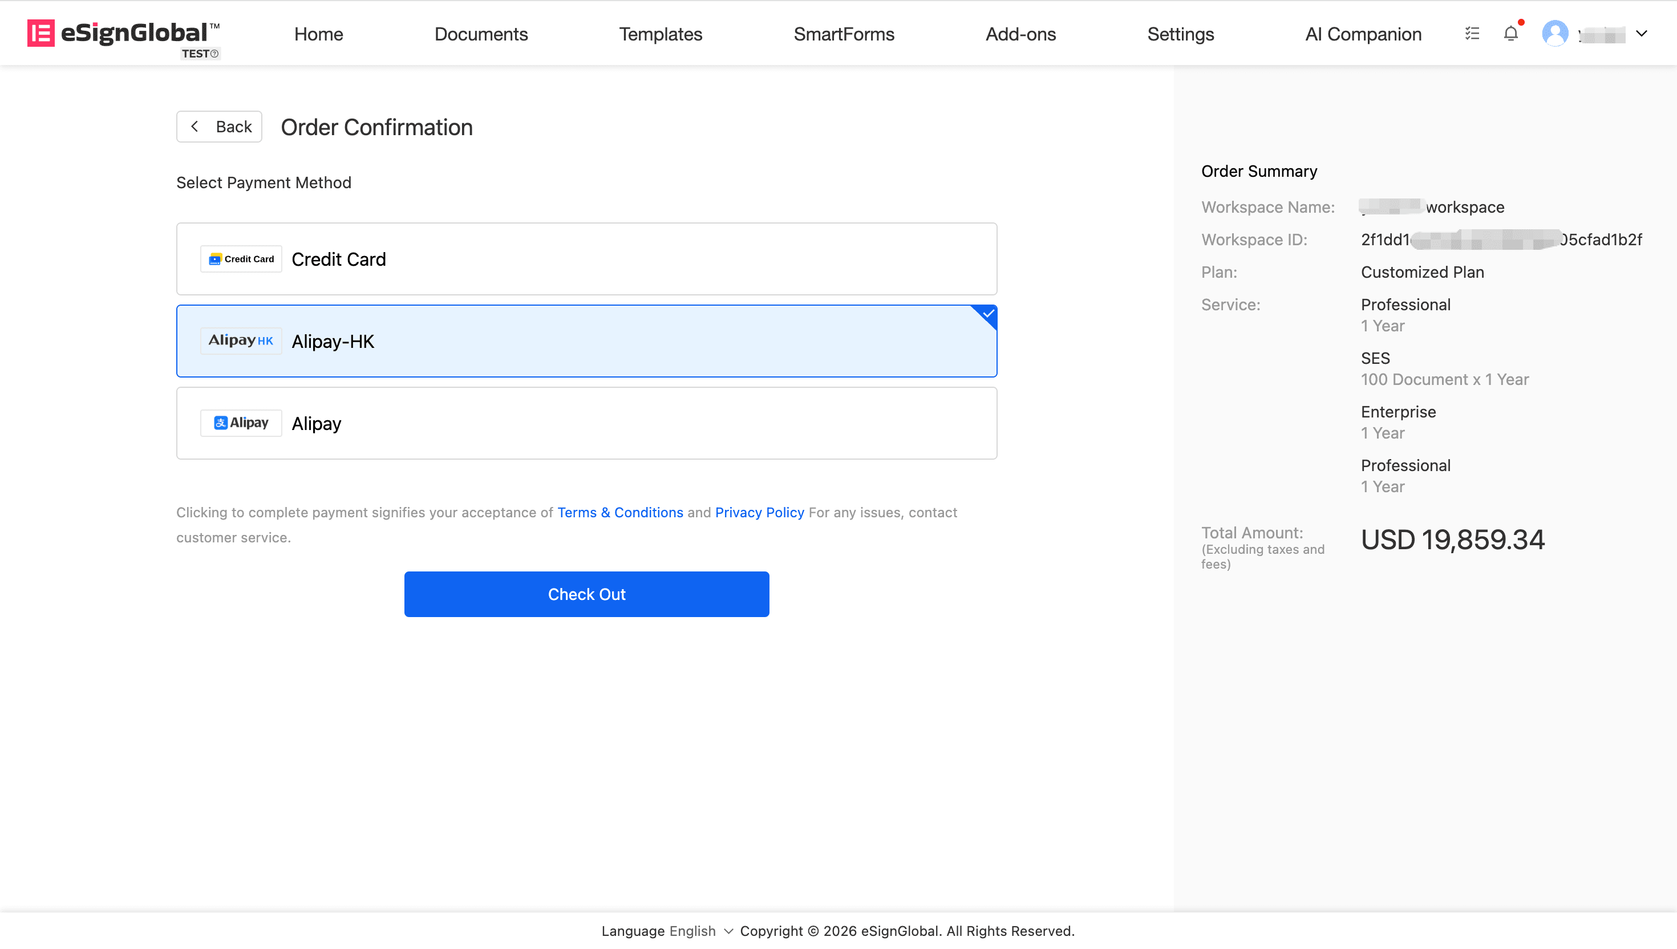This screenshot has height=949, width=1677.
Task: Click the selected checkmark on Alipay-HK
Action: pyautogui.click(x=988, y=314)
